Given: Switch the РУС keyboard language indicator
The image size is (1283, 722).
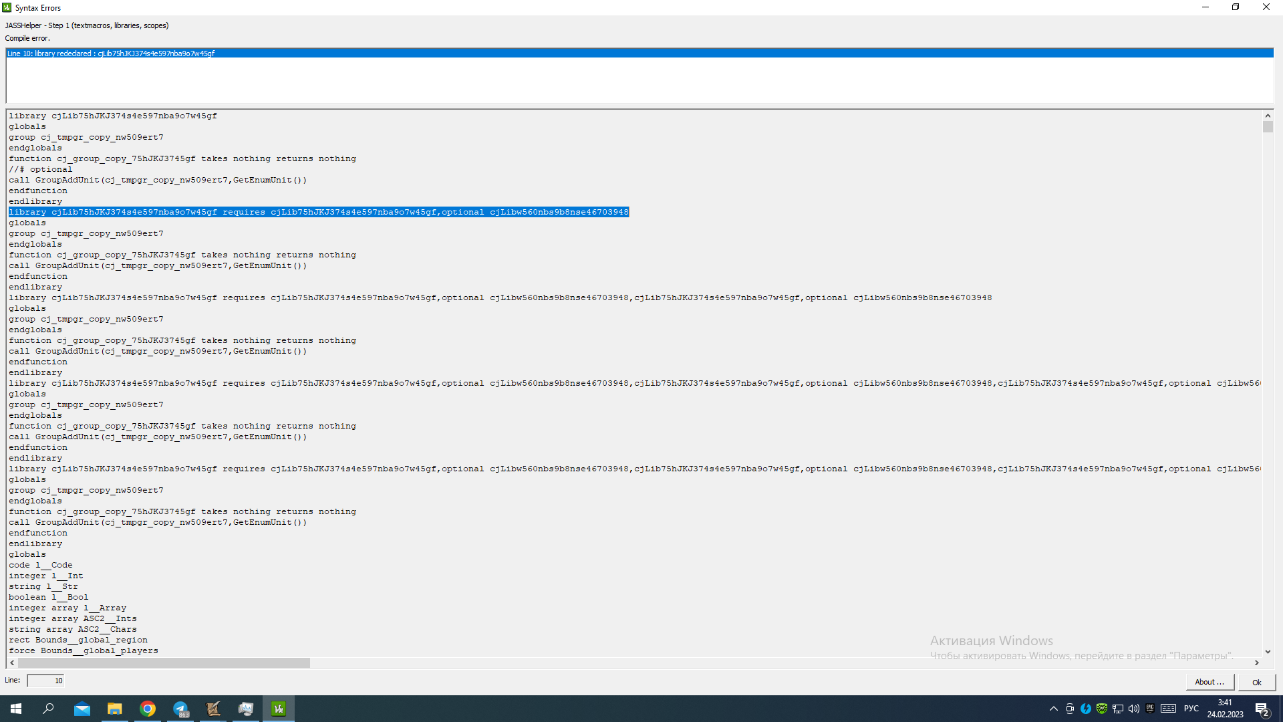Looking at the screenshot, I should [1191, 709].
